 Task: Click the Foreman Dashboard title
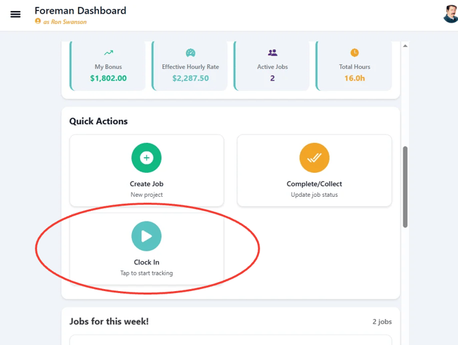(81, 11)
